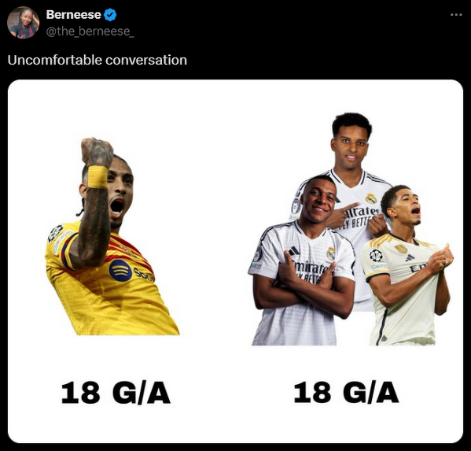Image resolution: width=471 pixels, height=451 pixels.
Task: Click the face of the tallest standing player in white
Action: click(350, 144)
